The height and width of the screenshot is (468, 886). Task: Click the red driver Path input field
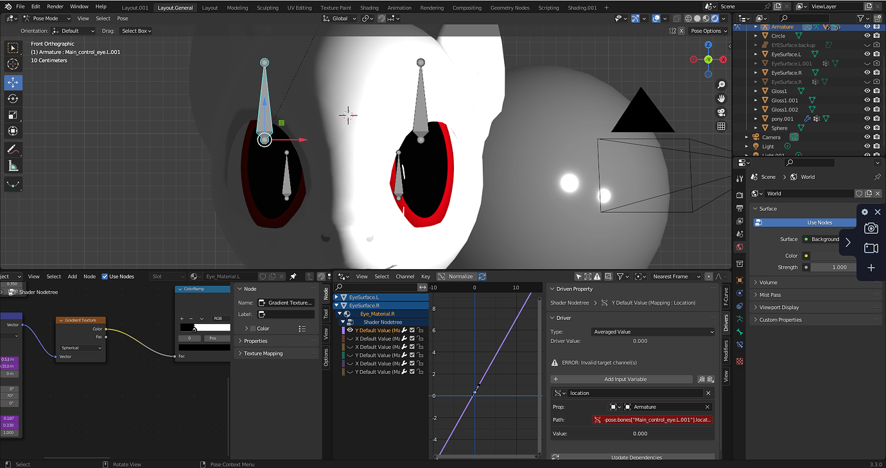pyautogui.click(x=653, y=420)
